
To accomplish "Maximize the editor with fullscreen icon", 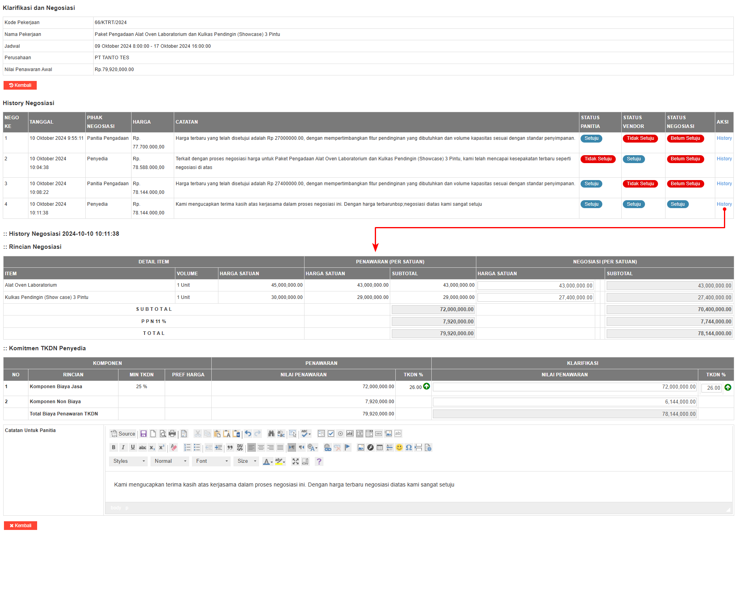I will click(295, 461).
